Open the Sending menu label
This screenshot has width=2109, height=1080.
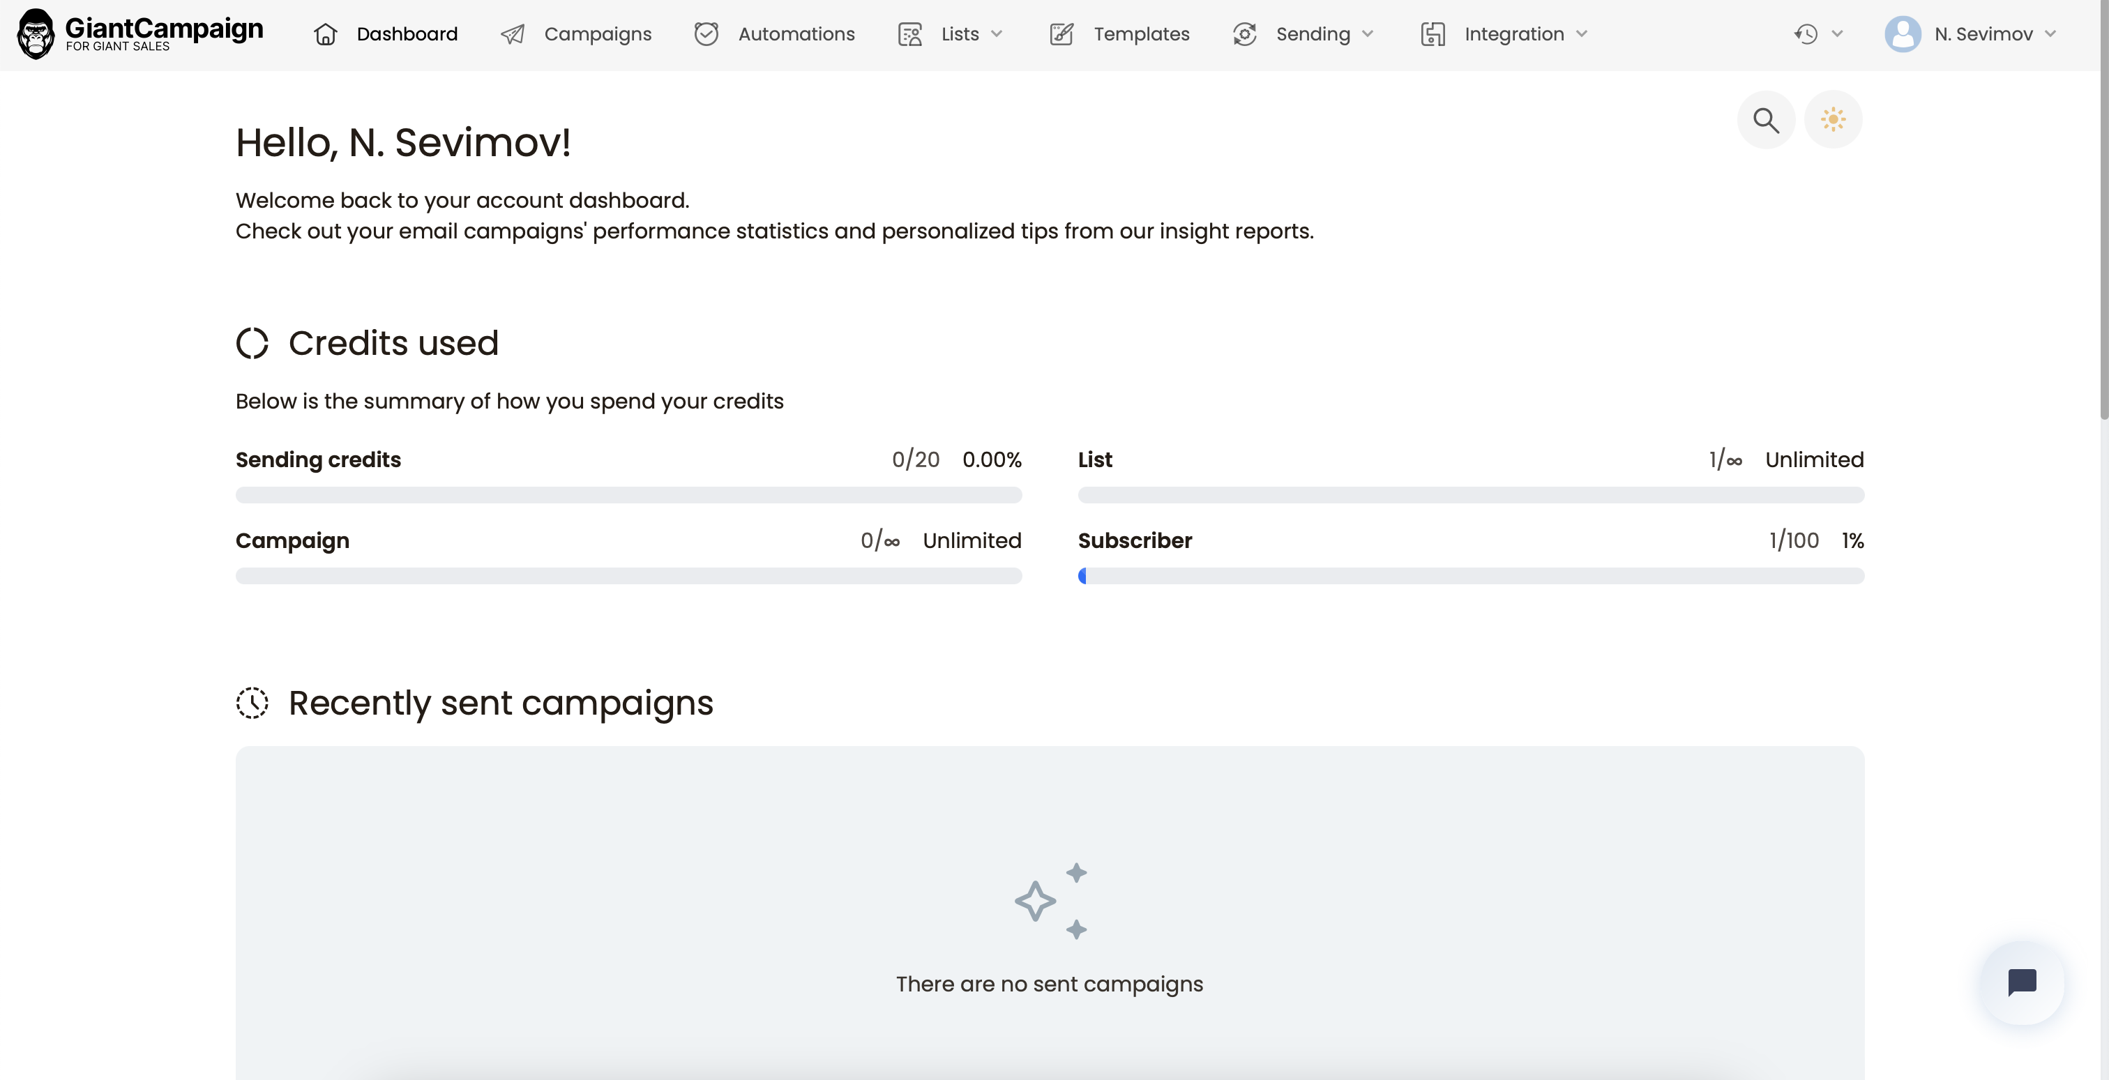click(x=1313, y=34)
